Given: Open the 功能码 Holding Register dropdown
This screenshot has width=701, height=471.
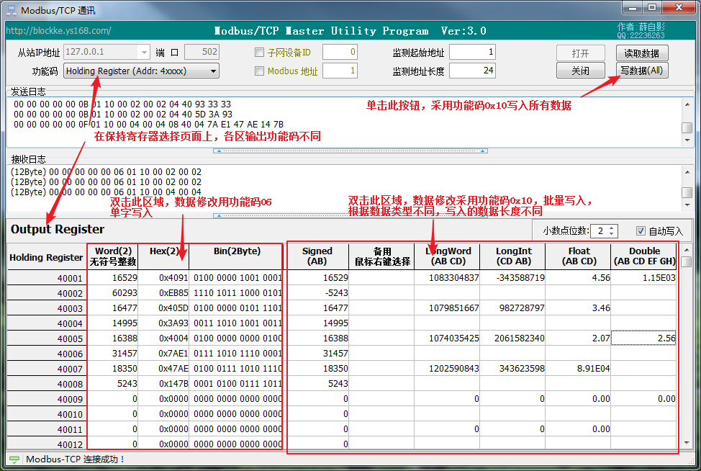Looking at the screenshot, I should [213, 71].
